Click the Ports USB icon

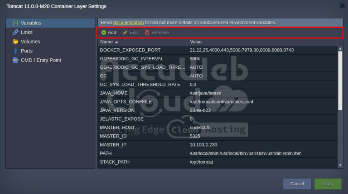click(x=15, y=51)
